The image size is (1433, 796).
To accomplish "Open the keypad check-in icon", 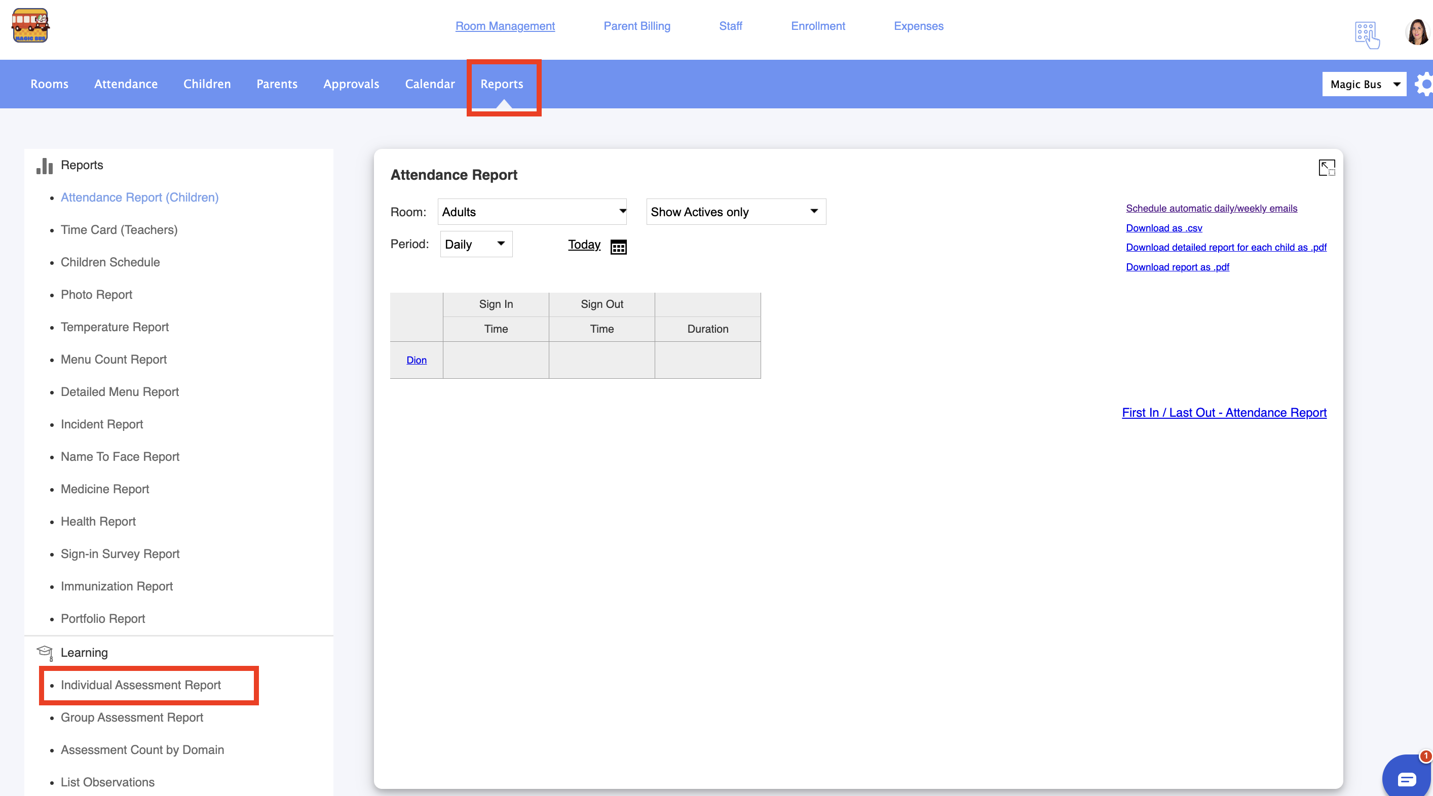I will pos(1367,34).
